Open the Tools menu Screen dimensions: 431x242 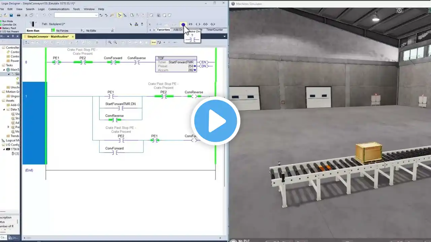point(76,9)
